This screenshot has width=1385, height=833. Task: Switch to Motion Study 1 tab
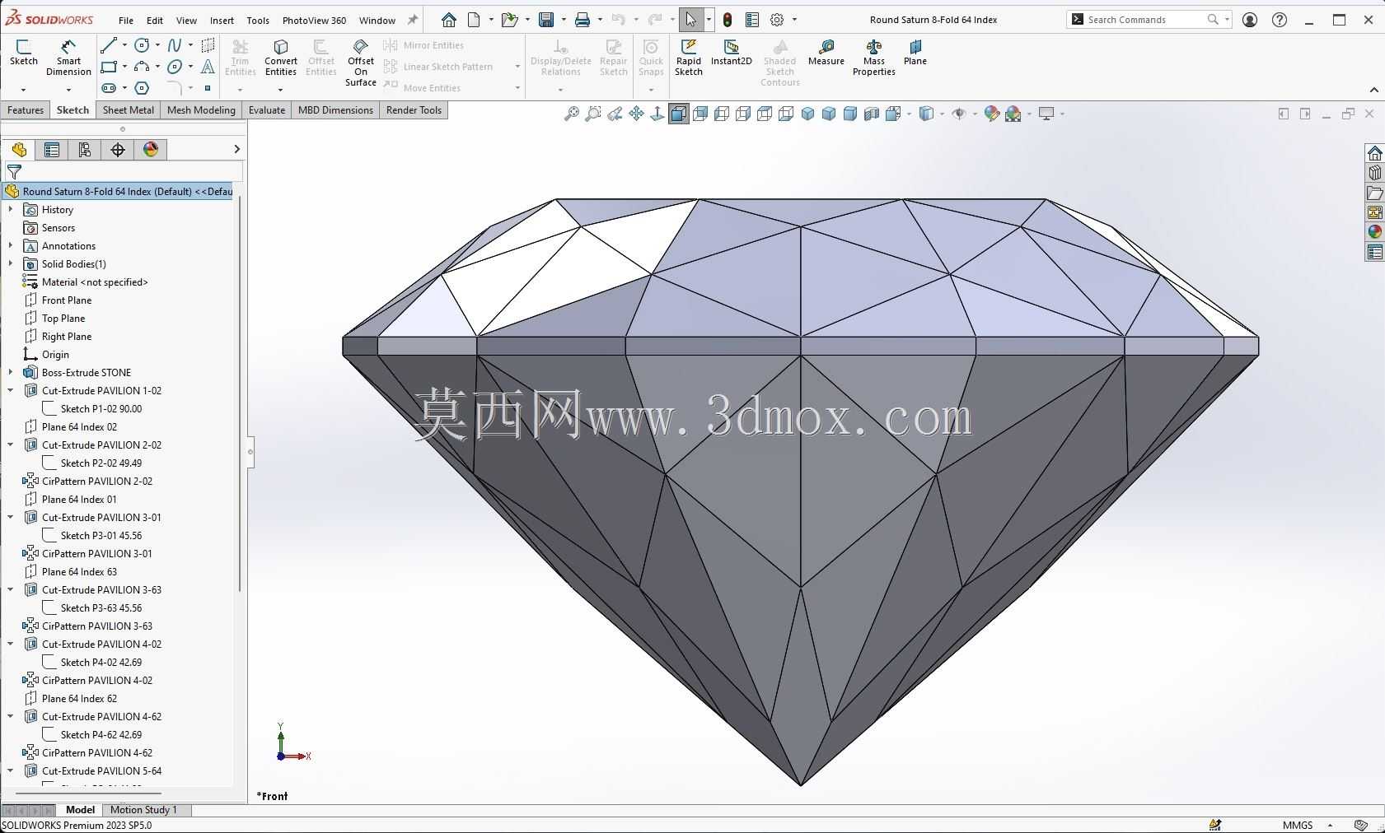(x=143, y=810)
